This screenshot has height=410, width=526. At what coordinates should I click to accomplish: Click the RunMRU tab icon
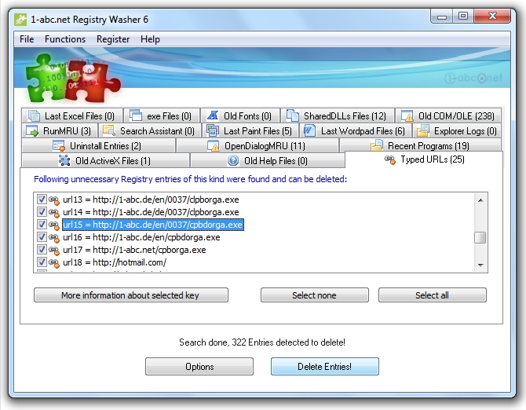(32, 131)
